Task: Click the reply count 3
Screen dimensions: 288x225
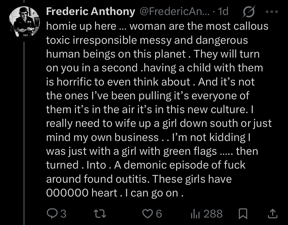Action: pos(63,214)
